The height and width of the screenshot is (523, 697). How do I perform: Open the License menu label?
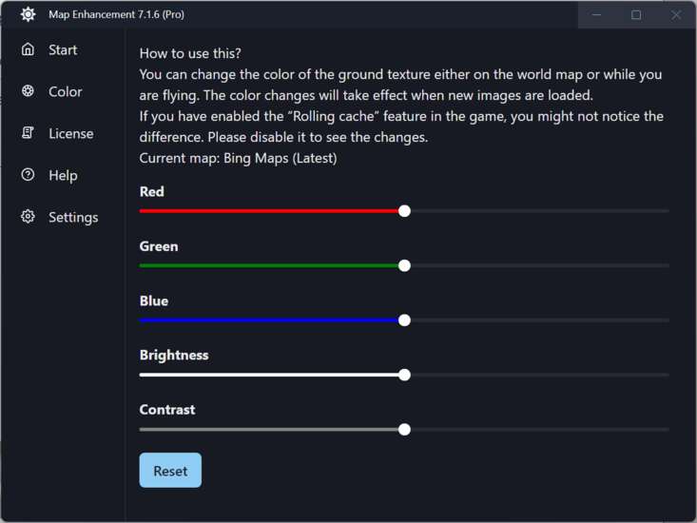pyautogui.click(x=71, y=133)
